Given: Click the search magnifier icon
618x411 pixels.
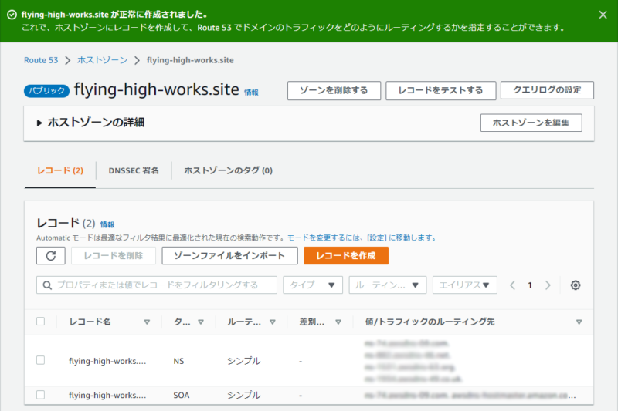Looking at the screenshot, I should pos(47,285).
